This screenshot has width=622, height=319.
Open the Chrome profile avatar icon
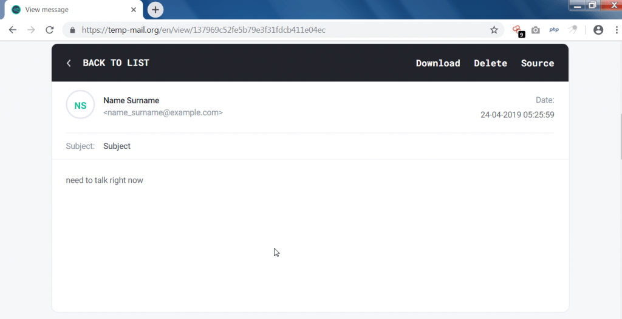pyautogui.click(x=598, y=30)
